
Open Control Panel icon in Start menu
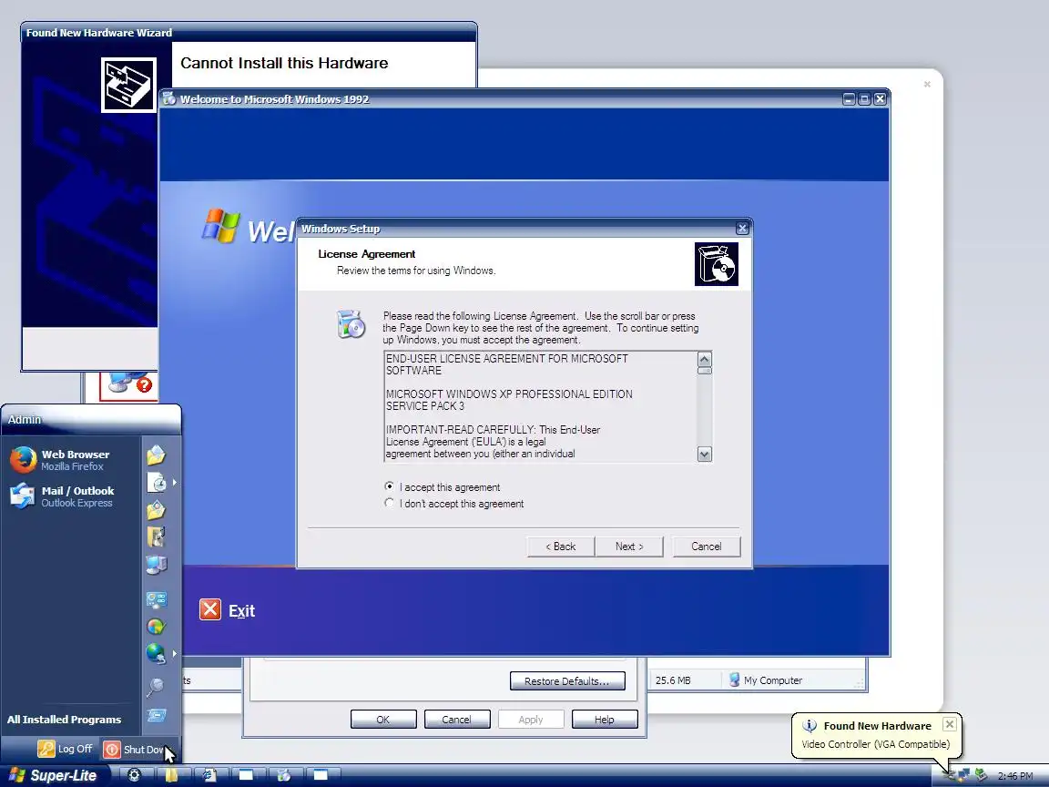click(x=156, y=599)
